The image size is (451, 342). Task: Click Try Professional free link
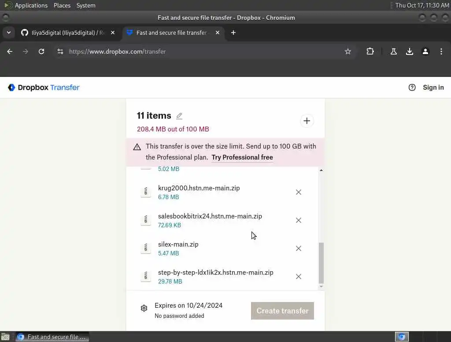[242, 157]
